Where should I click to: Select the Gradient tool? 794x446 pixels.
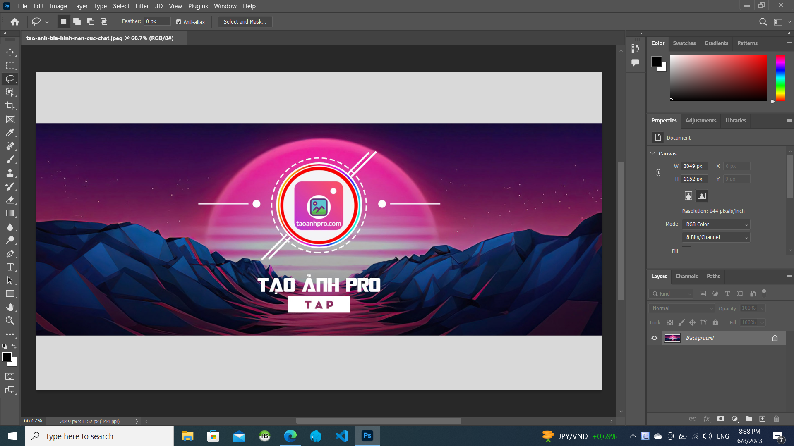click(x=10, y=213)
